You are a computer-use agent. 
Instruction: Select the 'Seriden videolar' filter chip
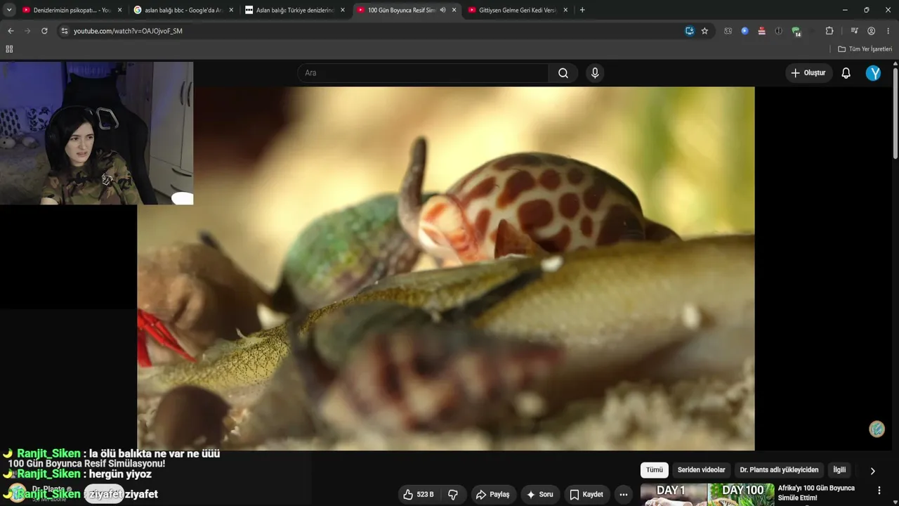click(701, 470)
